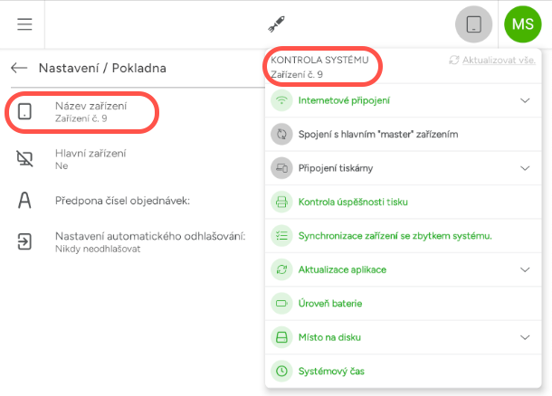Expand the Internetové připojení section
The width and height of the screenshot is (552, 396).
tap(525, 100)
